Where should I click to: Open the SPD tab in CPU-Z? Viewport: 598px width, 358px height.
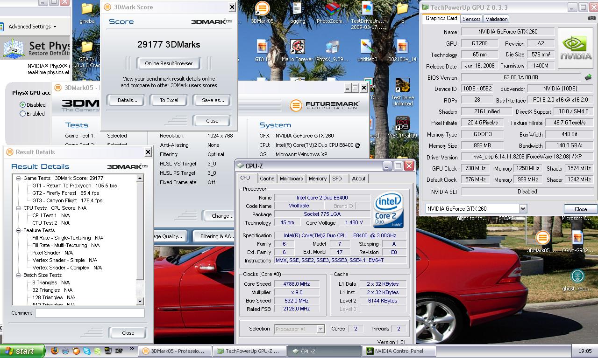click(x=337, y=179)
